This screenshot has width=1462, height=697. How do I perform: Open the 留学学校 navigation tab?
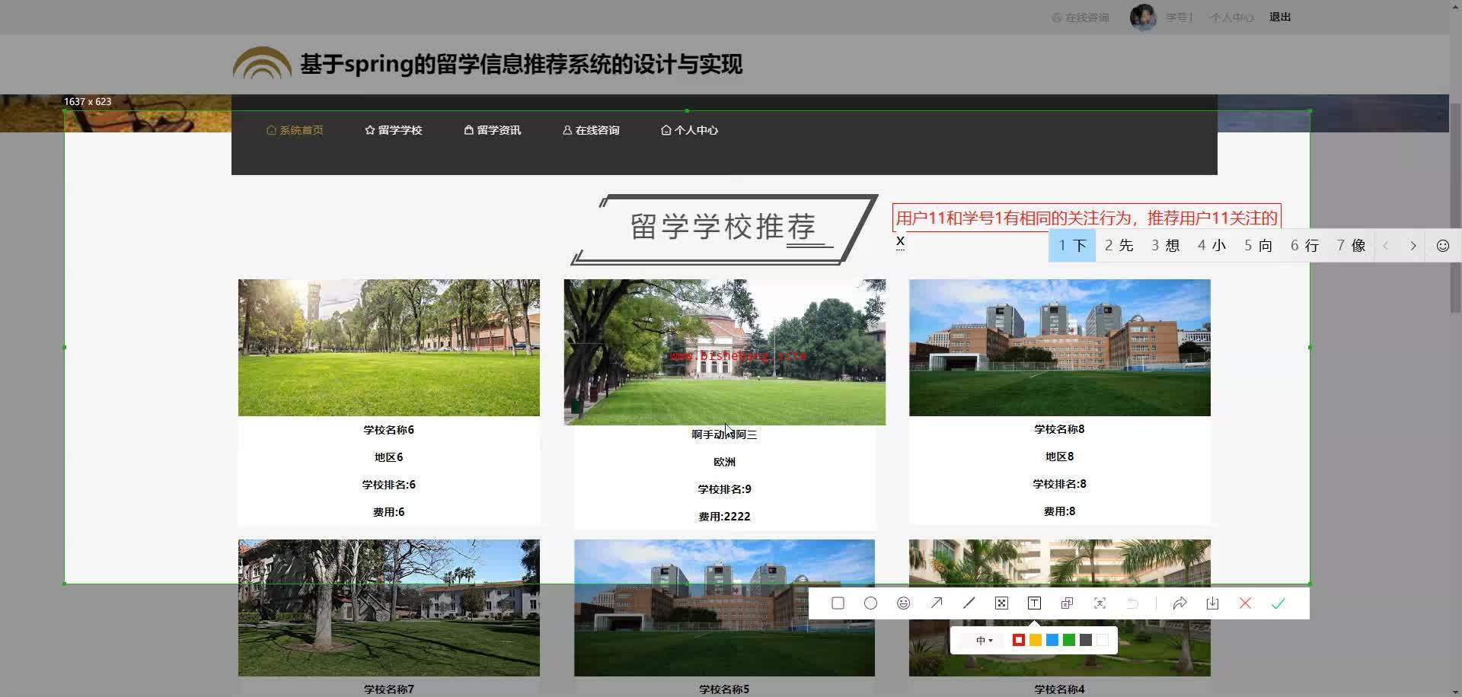pyautogui.click(x=393, y=130)
